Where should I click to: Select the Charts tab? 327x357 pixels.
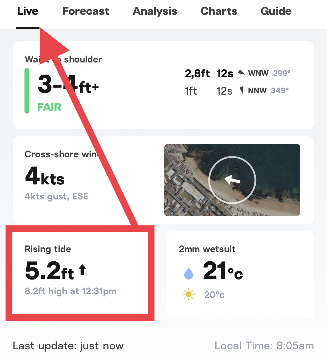[219, 11]
